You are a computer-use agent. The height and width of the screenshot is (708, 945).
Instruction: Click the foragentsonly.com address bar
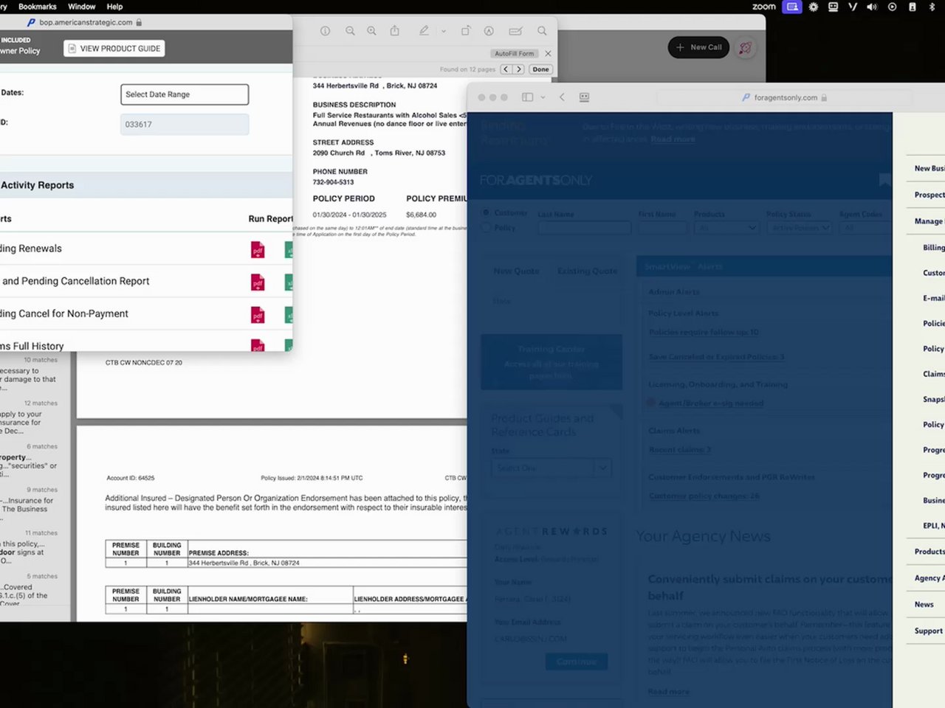[785, 97]
